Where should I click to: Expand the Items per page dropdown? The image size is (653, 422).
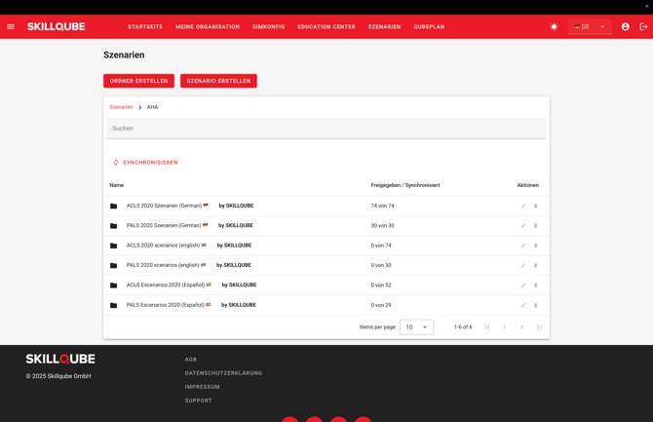pyautogui.click(x=416, y=327)
